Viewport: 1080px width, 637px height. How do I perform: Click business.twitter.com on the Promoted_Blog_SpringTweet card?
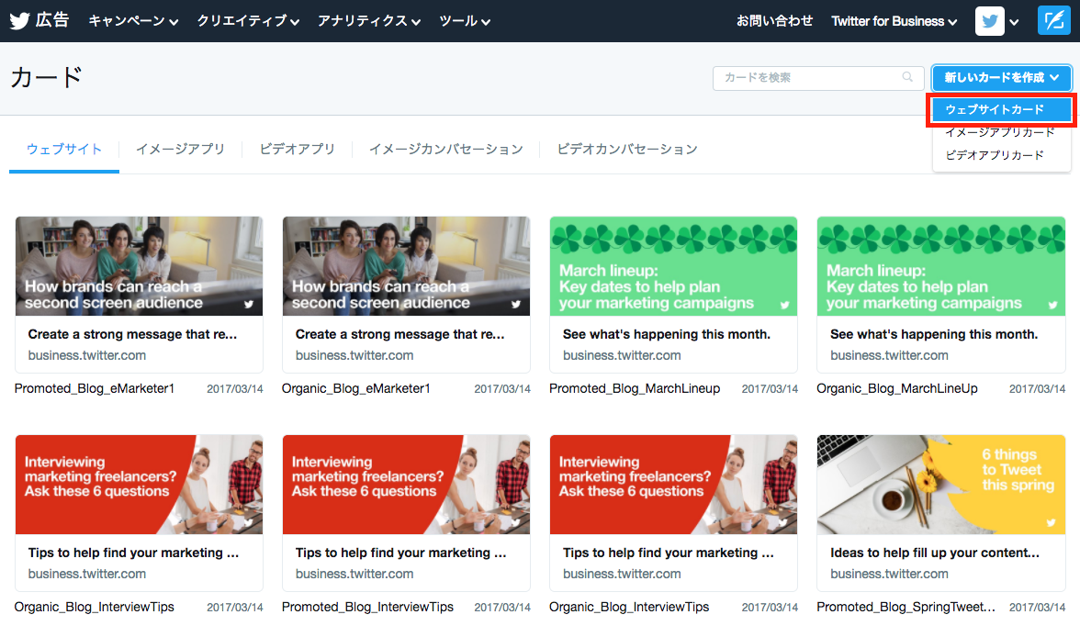click(889, 574)
